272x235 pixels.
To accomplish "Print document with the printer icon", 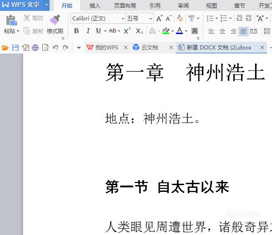I will pyautogui.click(x=35, y=48).
